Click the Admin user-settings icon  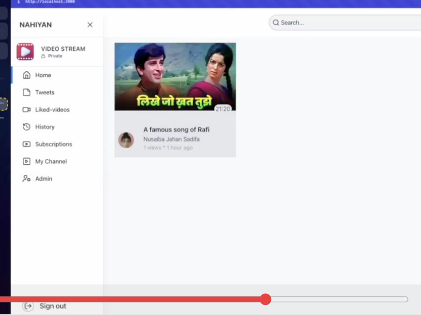click(x=26, y=178)
